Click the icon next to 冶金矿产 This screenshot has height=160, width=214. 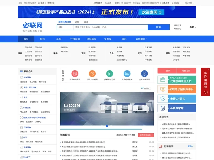coord(21,157)
